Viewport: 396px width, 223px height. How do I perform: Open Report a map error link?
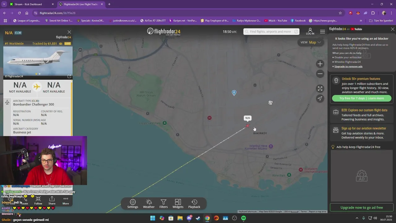click(318, 212)
